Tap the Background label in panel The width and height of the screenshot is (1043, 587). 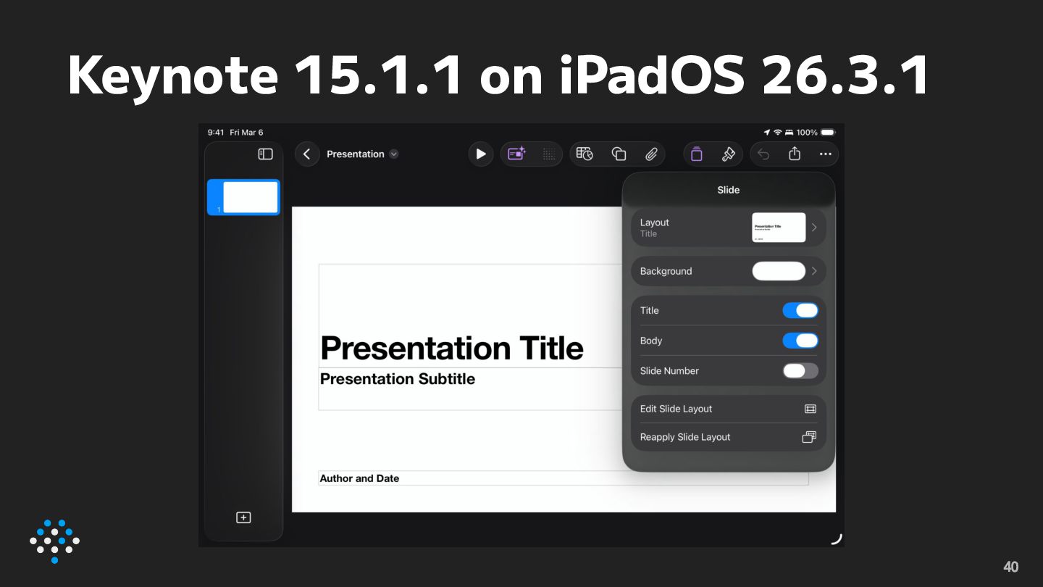pyautogui.click(x=666, y=271)
